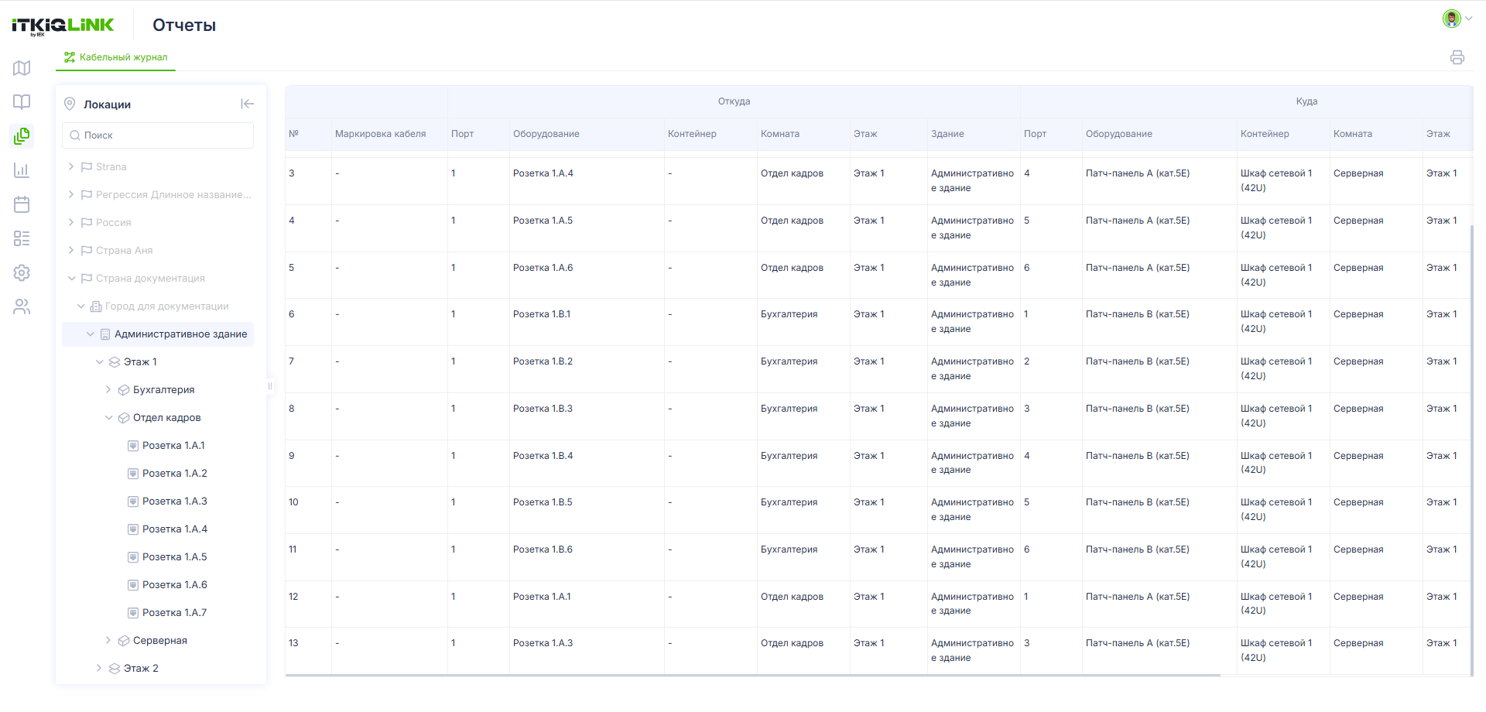Viewport: 1486px width, 712px height.
Task: Switch to the Кабельный журнал tab
Action: coord(115,57)
